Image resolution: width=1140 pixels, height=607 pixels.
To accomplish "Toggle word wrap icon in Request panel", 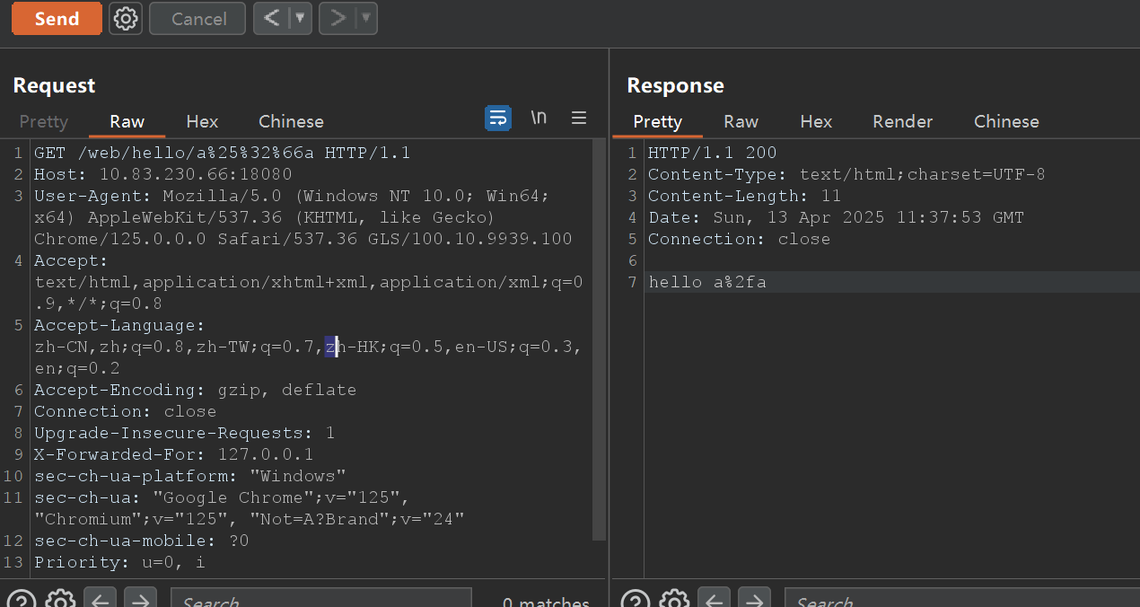I will tap(498, 118).
